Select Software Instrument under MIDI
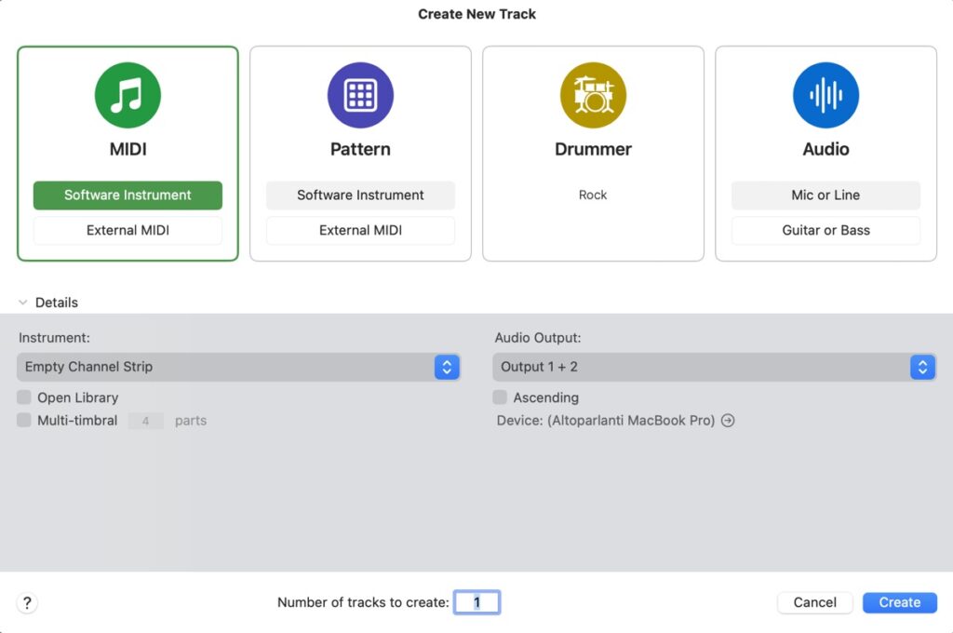Viewport: 953px width, 633px height. 128,195
